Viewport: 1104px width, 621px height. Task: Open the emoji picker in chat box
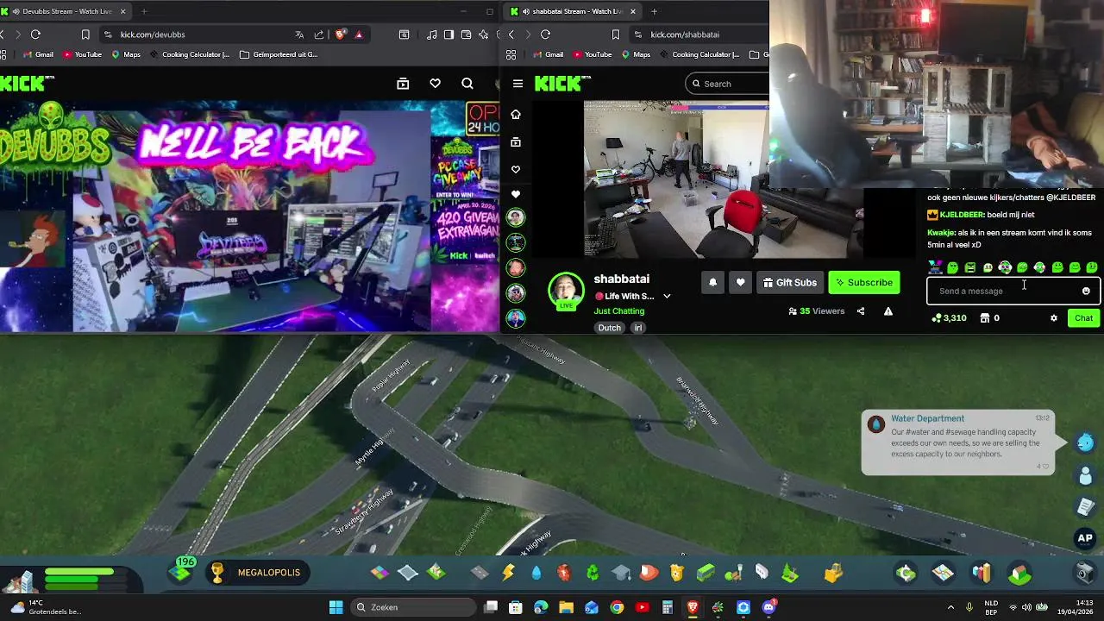pyautogui.click(x=1086, y=292)
